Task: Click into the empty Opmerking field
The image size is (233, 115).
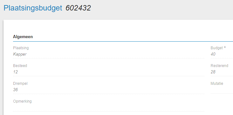Action: (109, 108)
